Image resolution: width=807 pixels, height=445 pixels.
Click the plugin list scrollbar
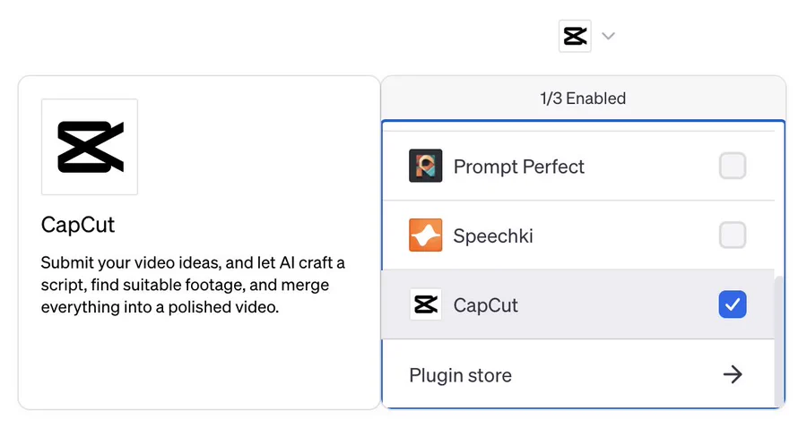(x=779, y=340)
